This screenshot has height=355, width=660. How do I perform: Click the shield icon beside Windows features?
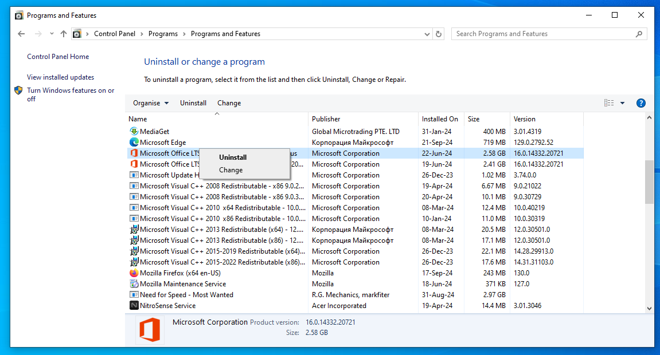[18, 90]
